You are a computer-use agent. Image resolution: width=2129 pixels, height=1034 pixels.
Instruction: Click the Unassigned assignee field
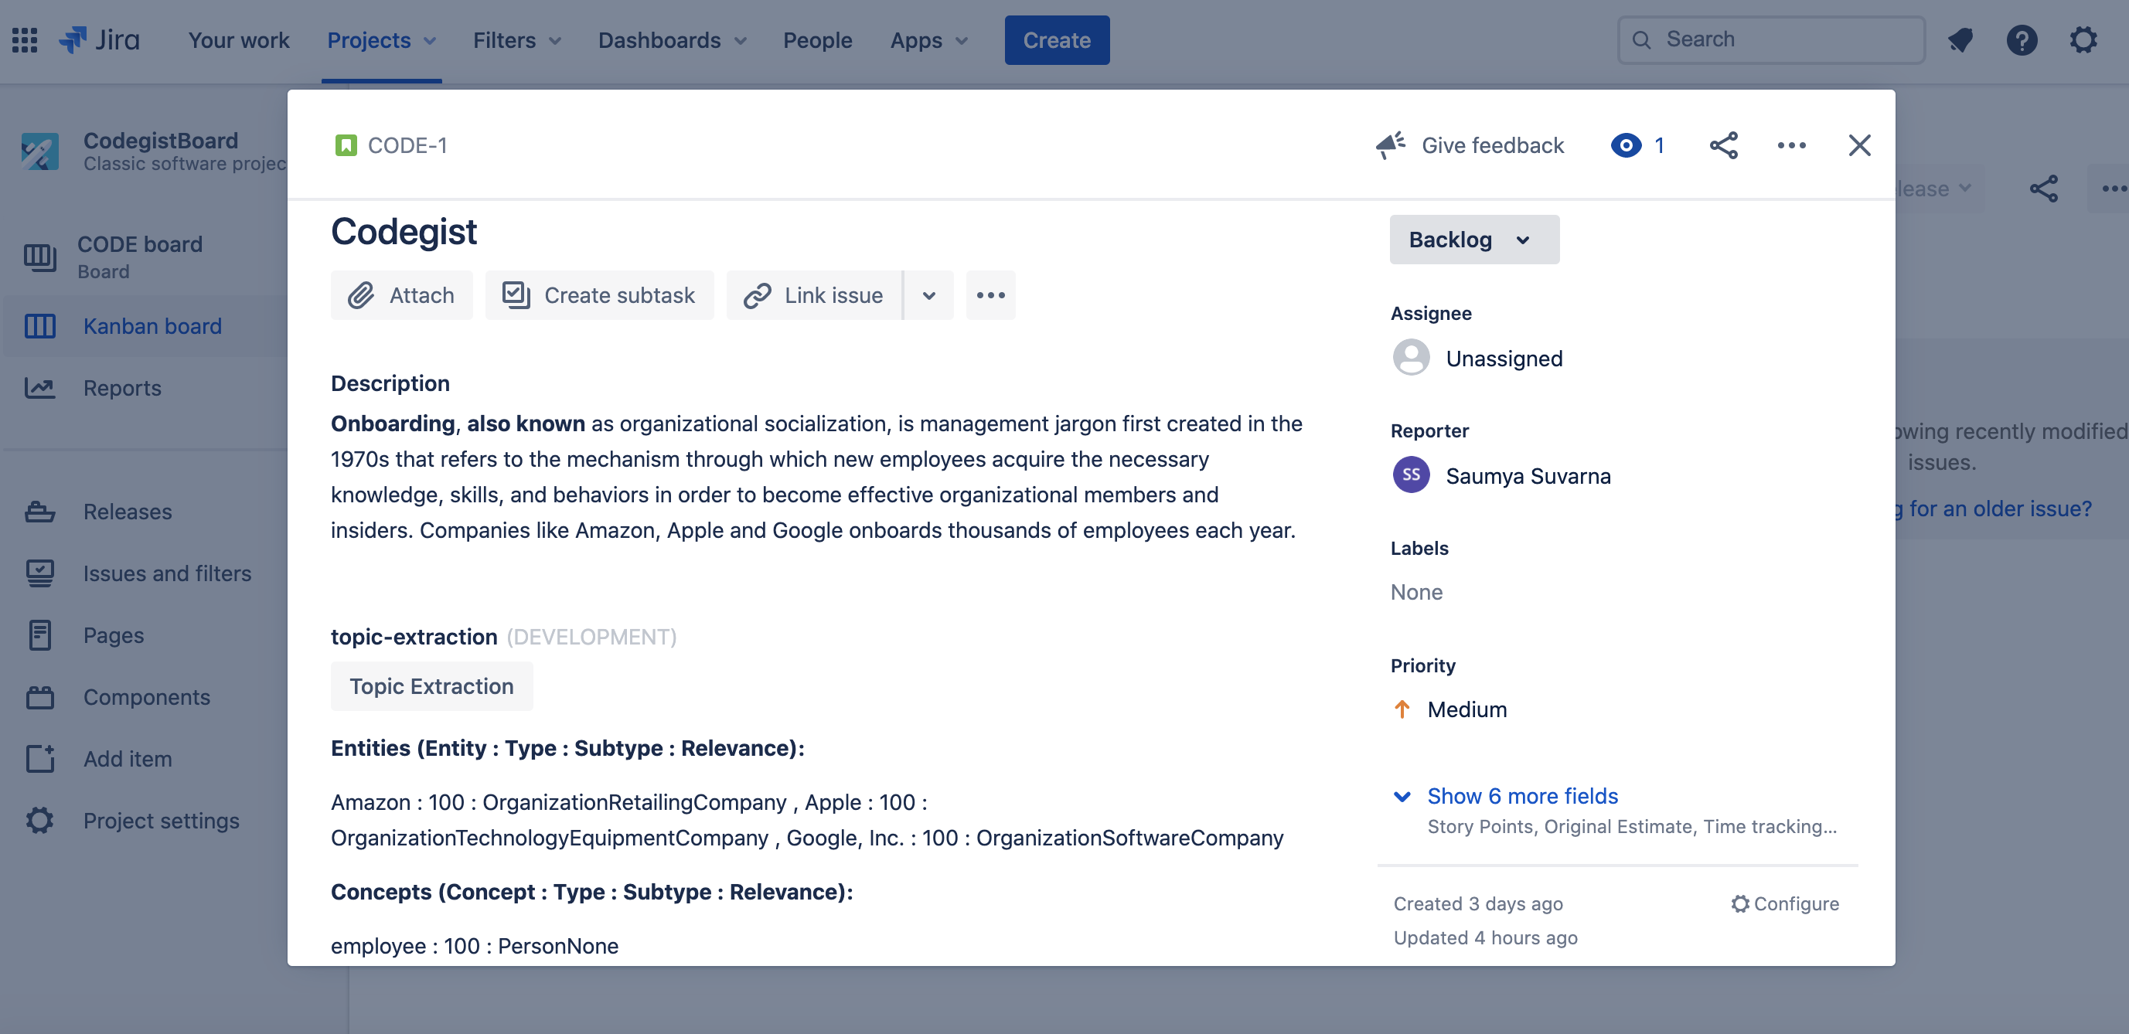(1504, 359)
